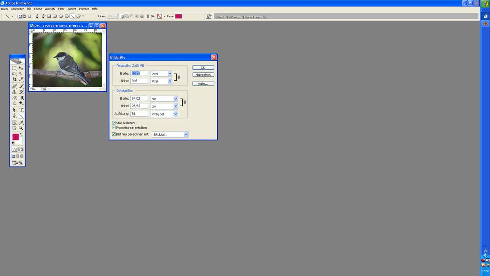Confirm Bildgröße dialog with OK
The height and width of the screenshot is (276, 490).
[203, 68]
